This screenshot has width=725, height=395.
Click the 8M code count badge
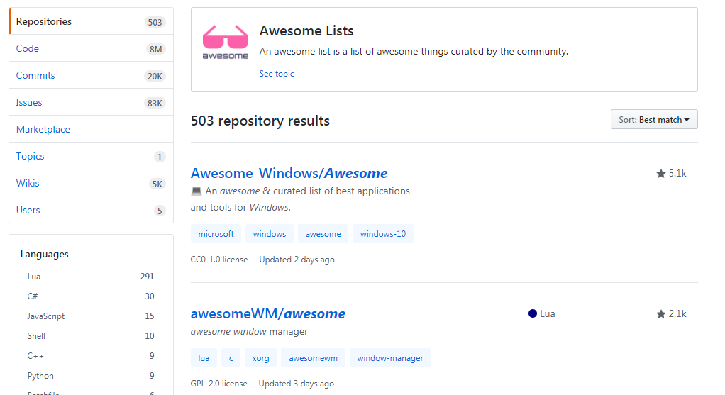point(156,49)
